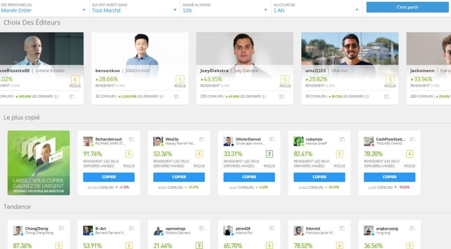Click Wesl3y risk score 6 badge

[199, 154]
